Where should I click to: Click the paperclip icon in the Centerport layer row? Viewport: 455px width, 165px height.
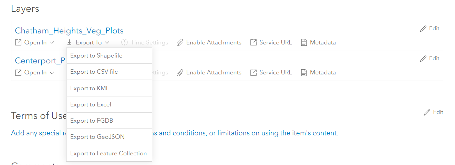(180, 73)
